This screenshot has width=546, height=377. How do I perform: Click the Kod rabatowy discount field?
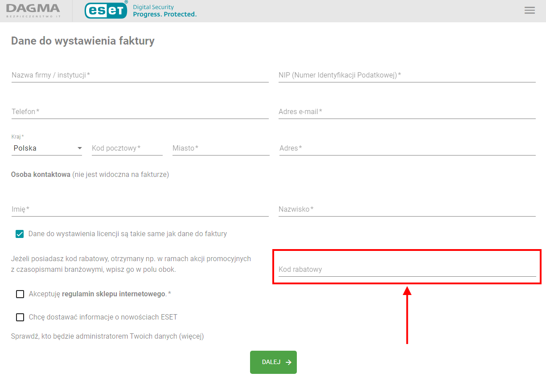point(407,269)
